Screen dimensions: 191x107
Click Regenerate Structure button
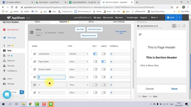pyautogui.click(x=89, y=36)
